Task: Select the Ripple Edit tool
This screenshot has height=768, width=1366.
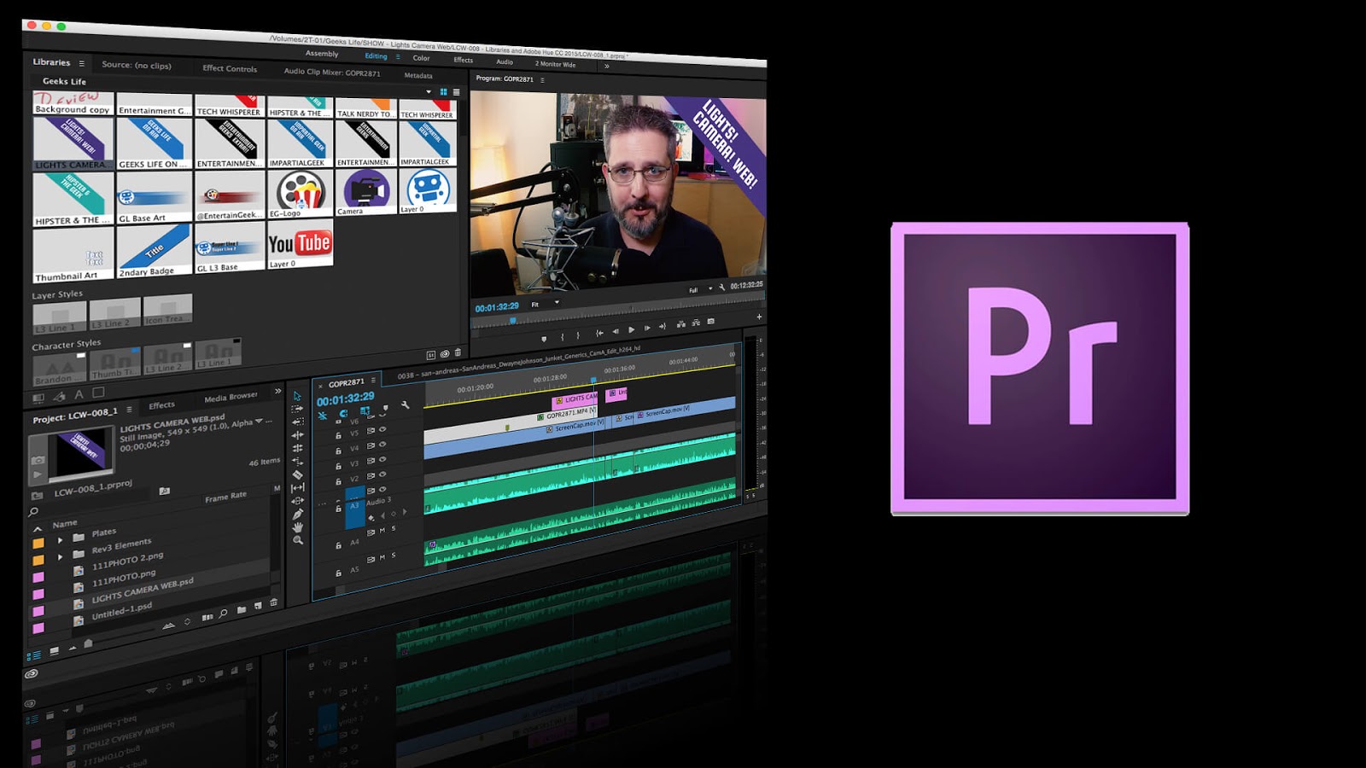Action: (297, 435)
